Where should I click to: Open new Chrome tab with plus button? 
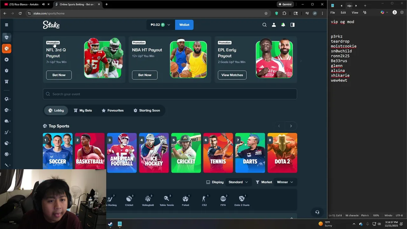click(x=107, y=4)
